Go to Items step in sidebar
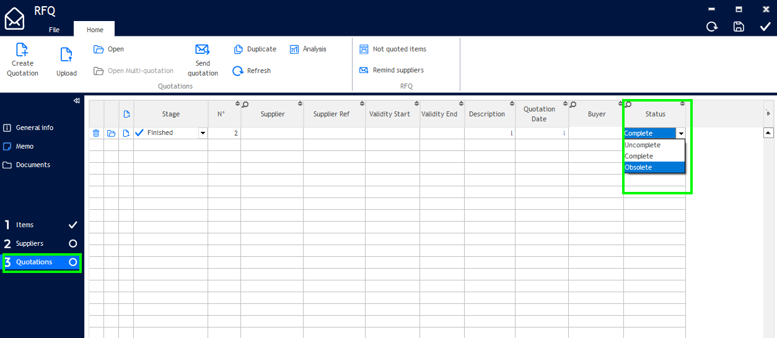777x338 pixels. pos(25,225)
